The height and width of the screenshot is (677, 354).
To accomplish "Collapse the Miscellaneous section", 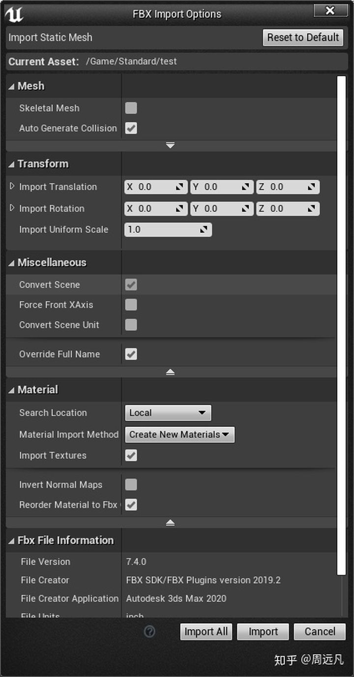I will [x=11, y=263].
